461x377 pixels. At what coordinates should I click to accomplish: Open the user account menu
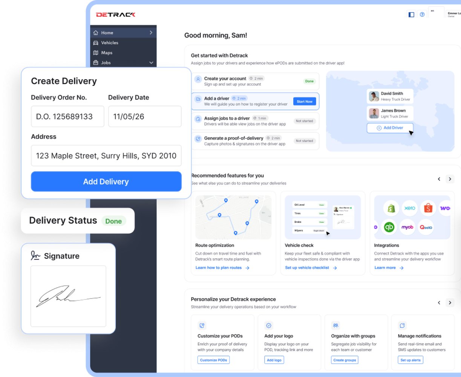453,14
